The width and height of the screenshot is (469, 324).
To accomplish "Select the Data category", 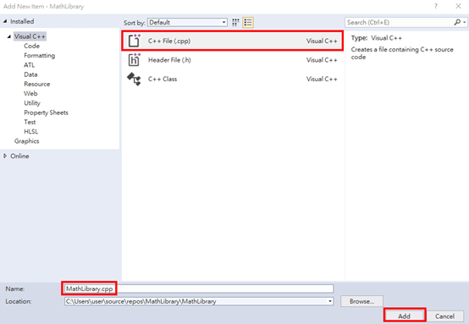I will (30, 74).
